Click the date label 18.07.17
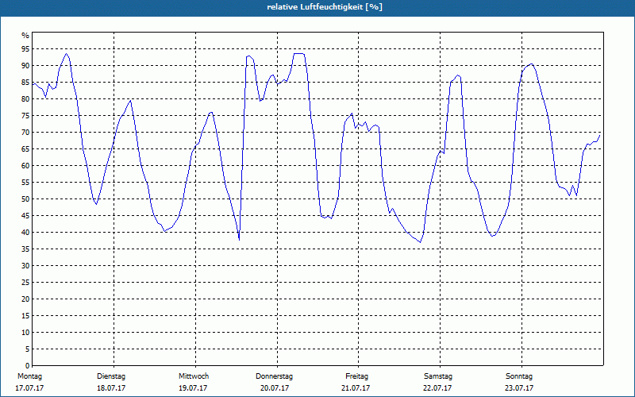This screenshot has height=397, width=635. pyautogui.click(x=111, y=388)
